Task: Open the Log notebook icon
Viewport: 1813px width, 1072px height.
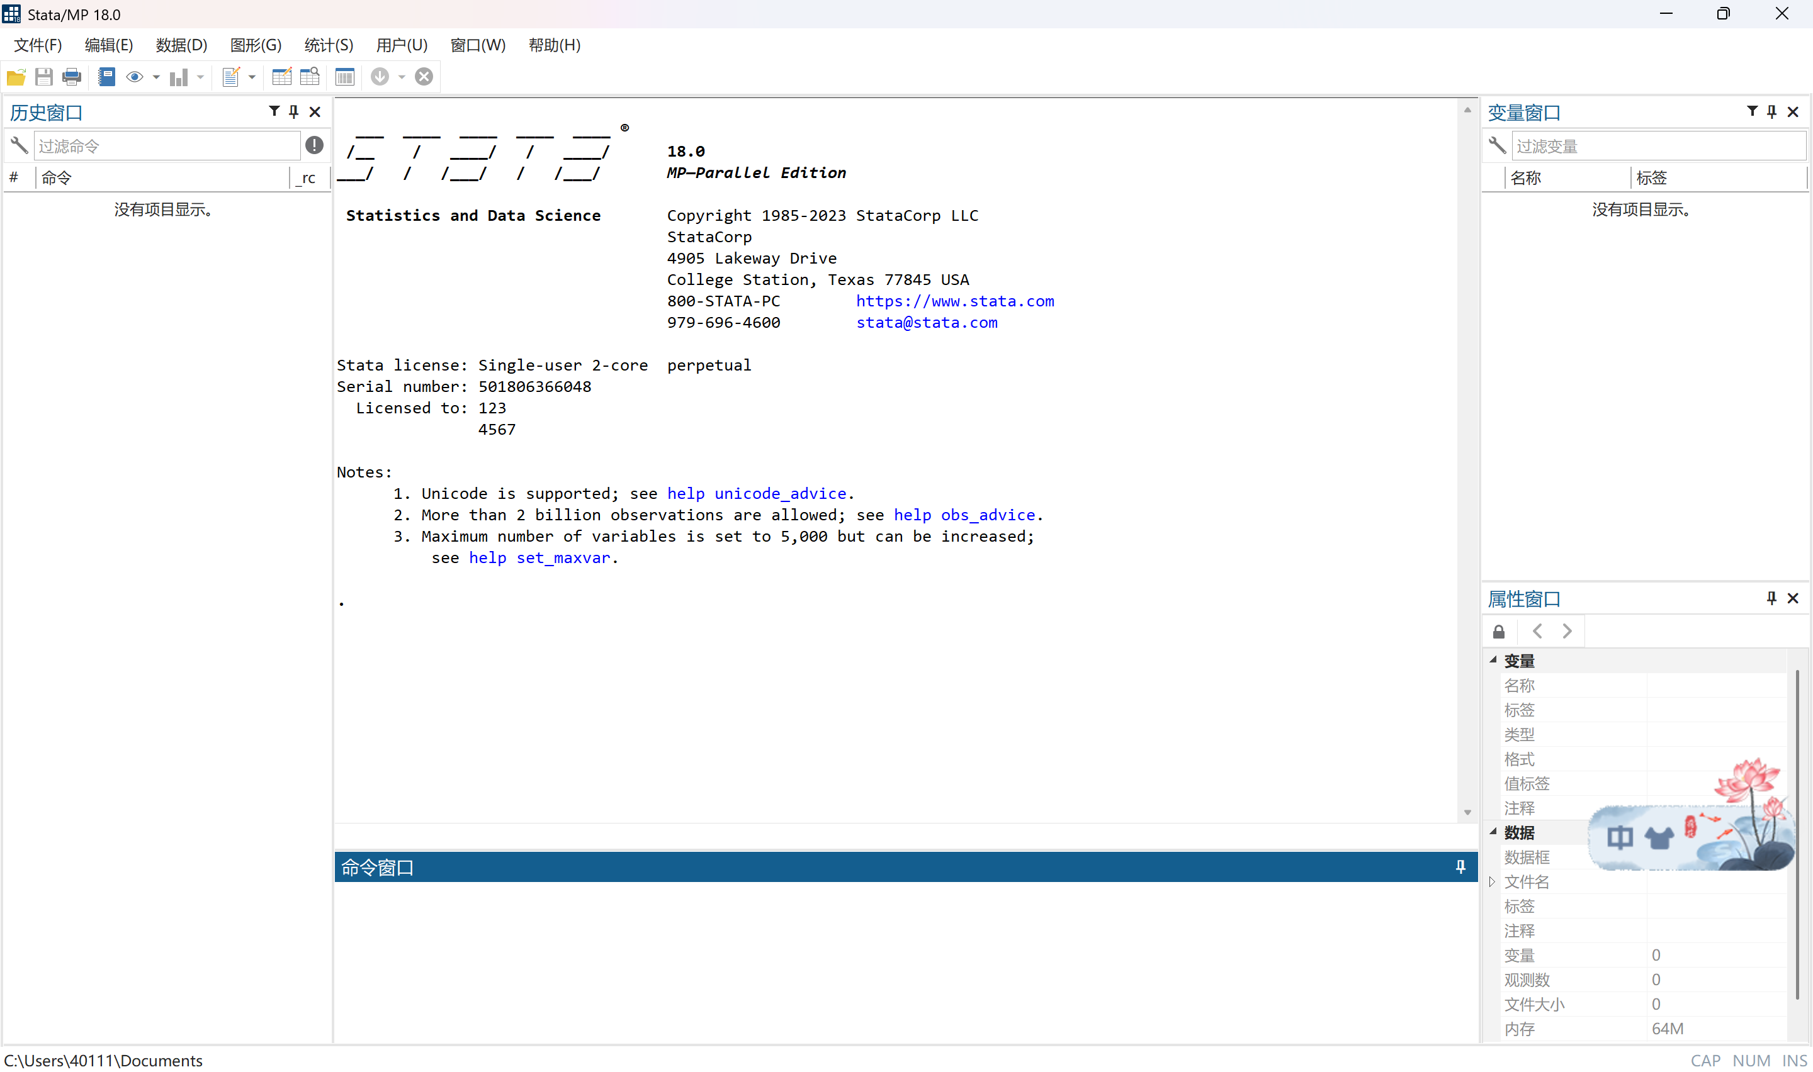Action: (107, 77)
